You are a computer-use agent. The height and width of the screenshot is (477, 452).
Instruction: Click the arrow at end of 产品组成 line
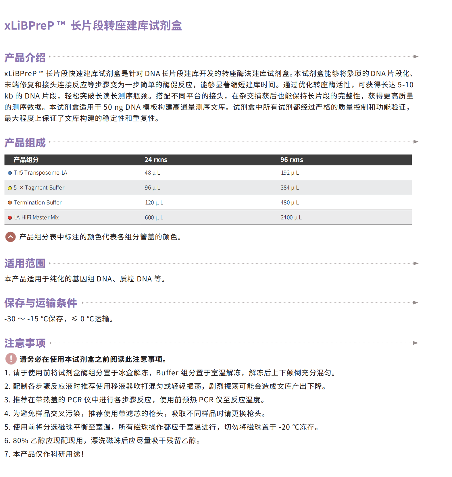(x=416, y=142)
